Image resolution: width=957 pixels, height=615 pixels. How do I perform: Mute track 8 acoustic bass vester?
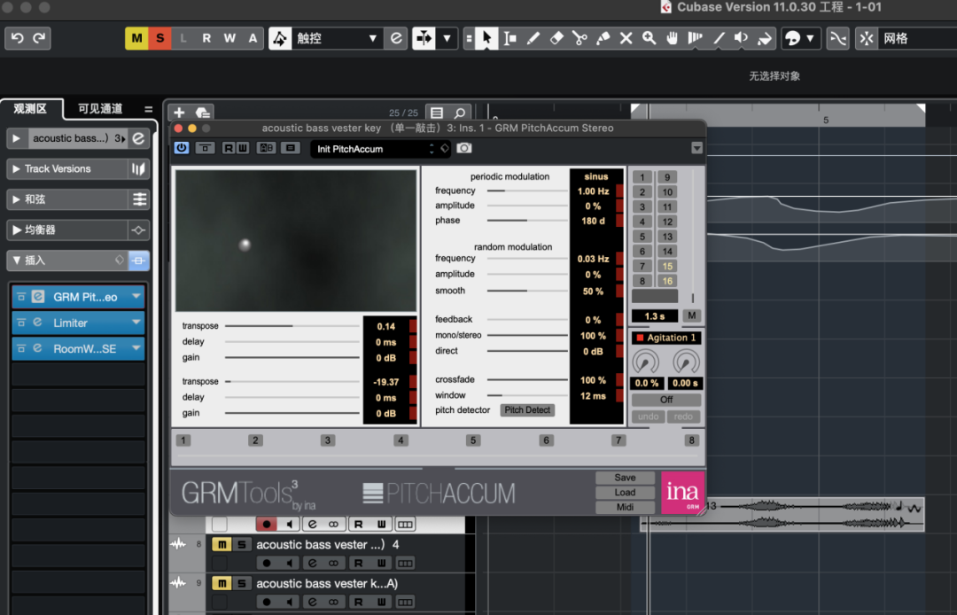click(x=221, y=544)
